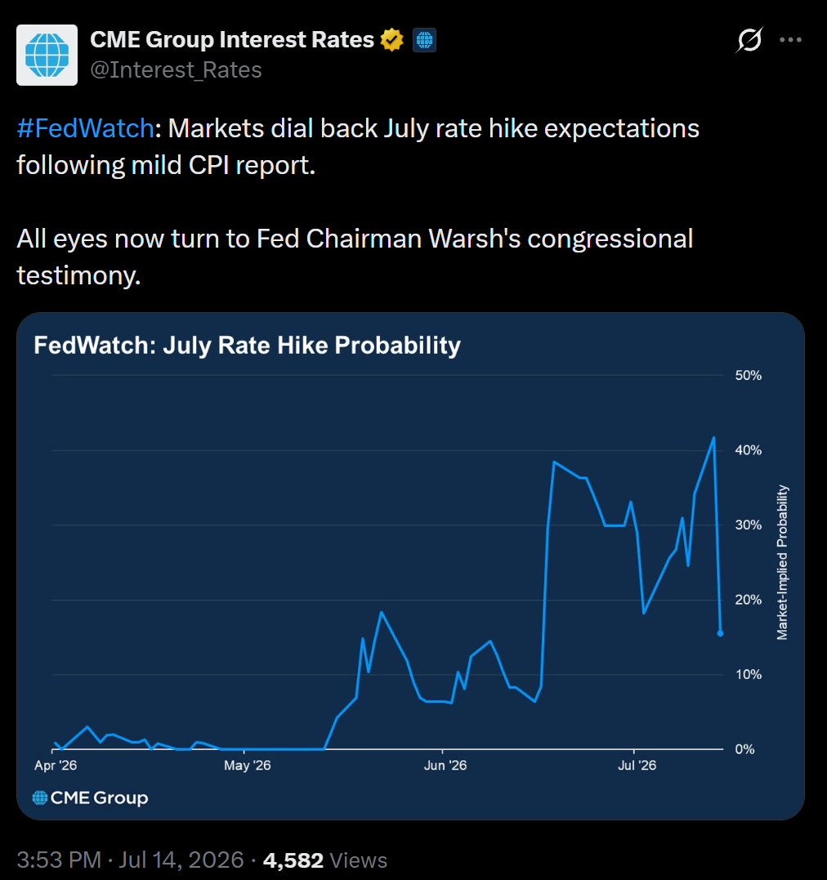Click the CME affiliate globe badge

[x=424, y=40]
